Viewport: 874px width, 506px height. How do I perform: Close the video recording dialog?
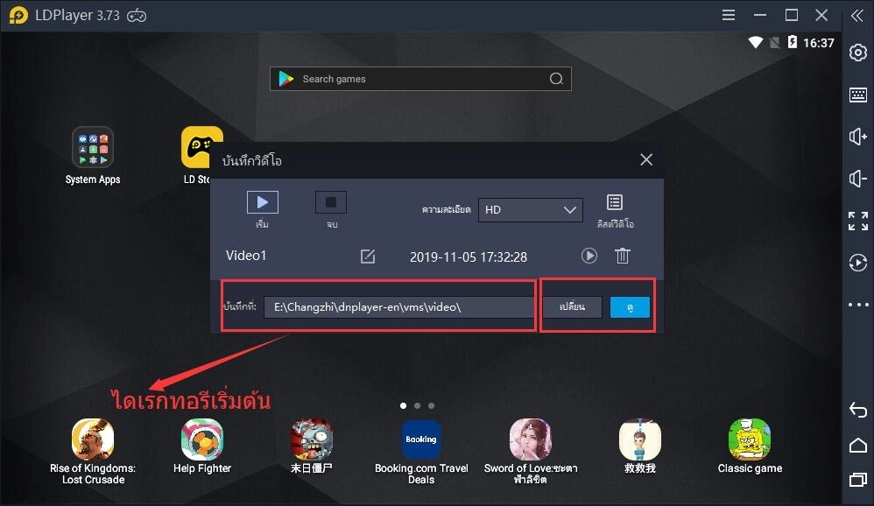click(646, 160)
